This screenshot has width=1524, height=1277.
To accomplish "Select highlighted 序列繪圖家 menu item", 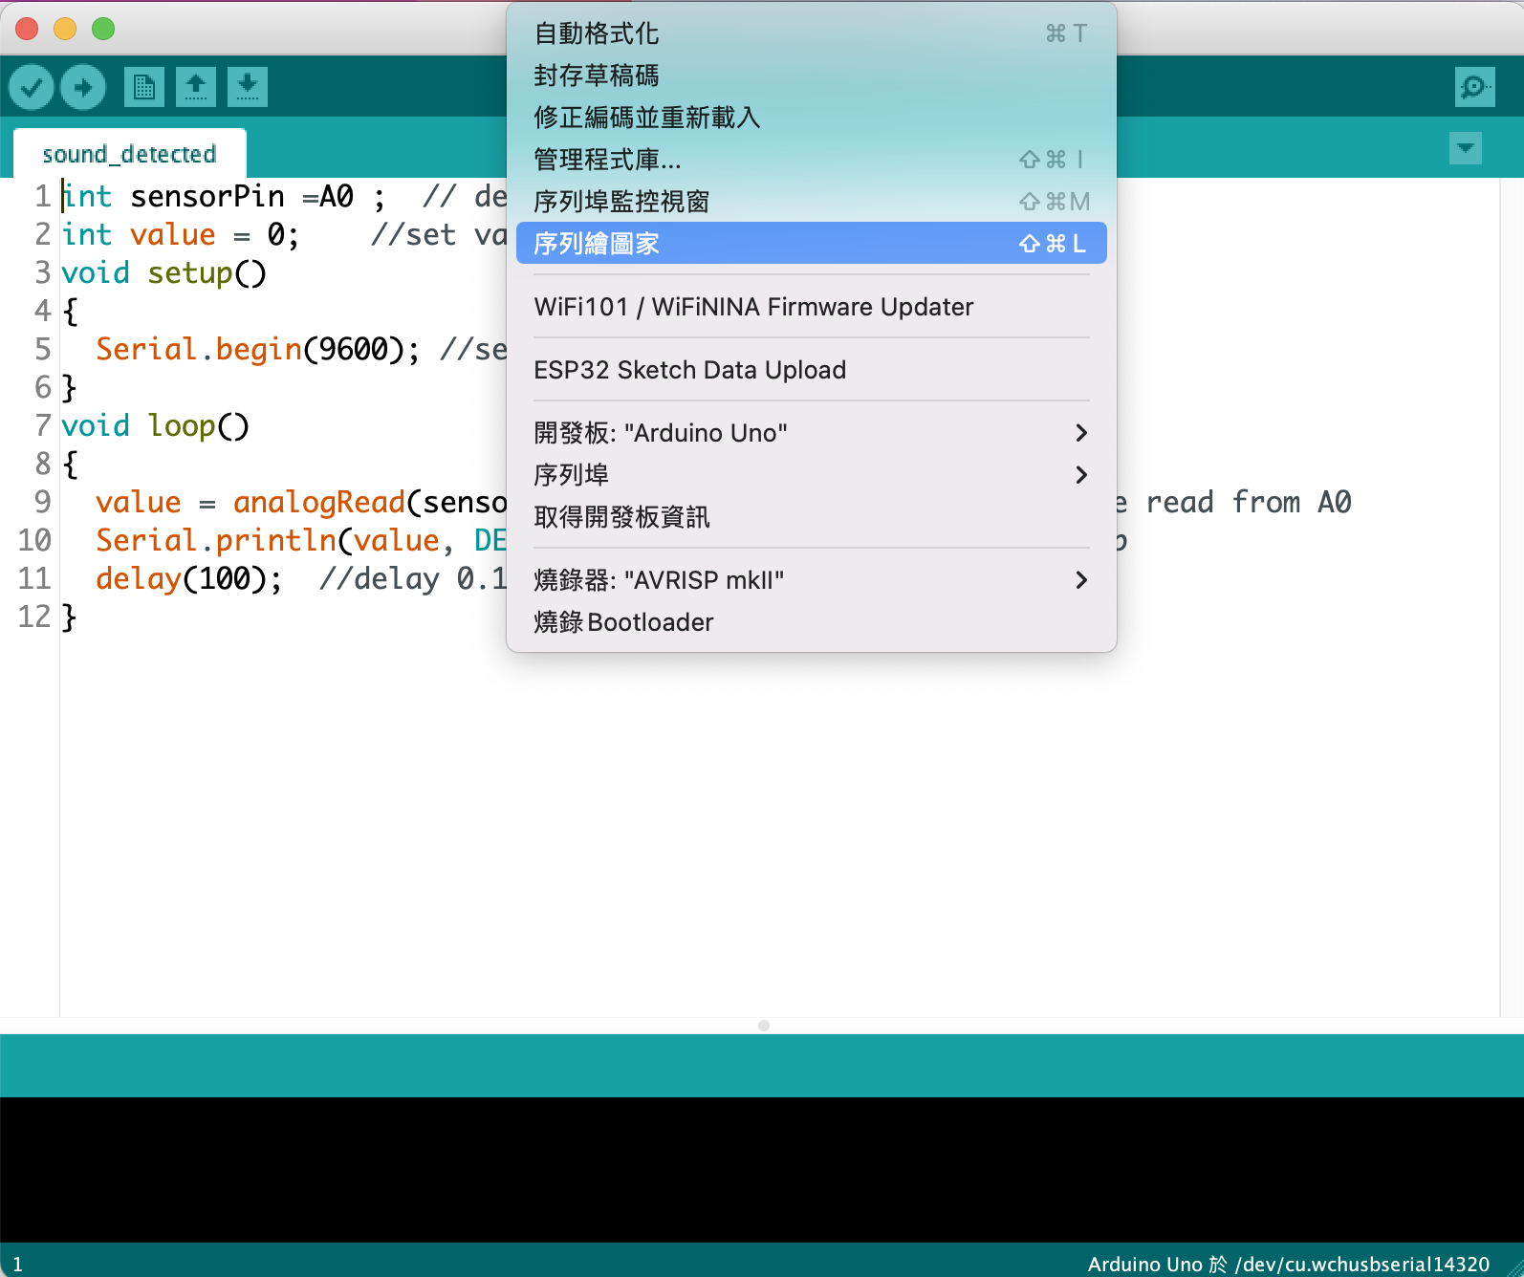I will pyautogui.click(x=811, y=244).
